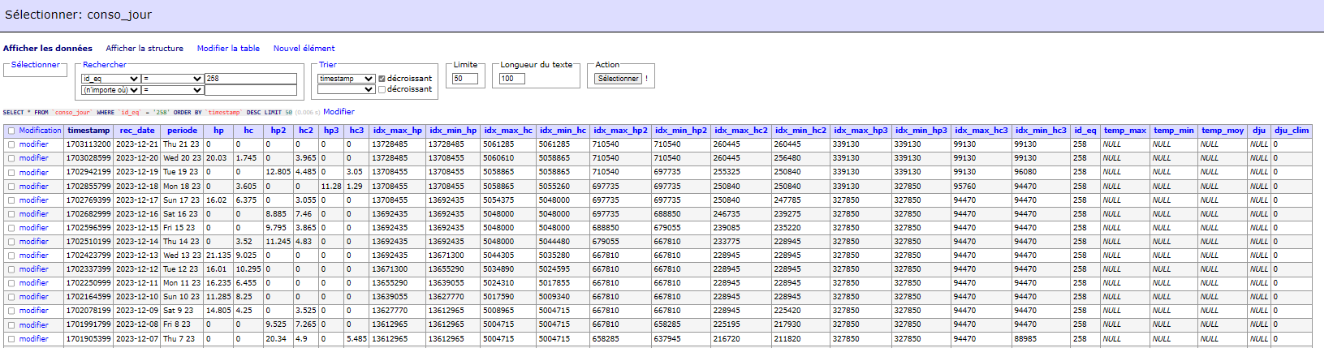This screenshot has height=348, width=1333.
Task: Tick checkbox for row 2023-12-21
Action: click(x=11, y=144)
